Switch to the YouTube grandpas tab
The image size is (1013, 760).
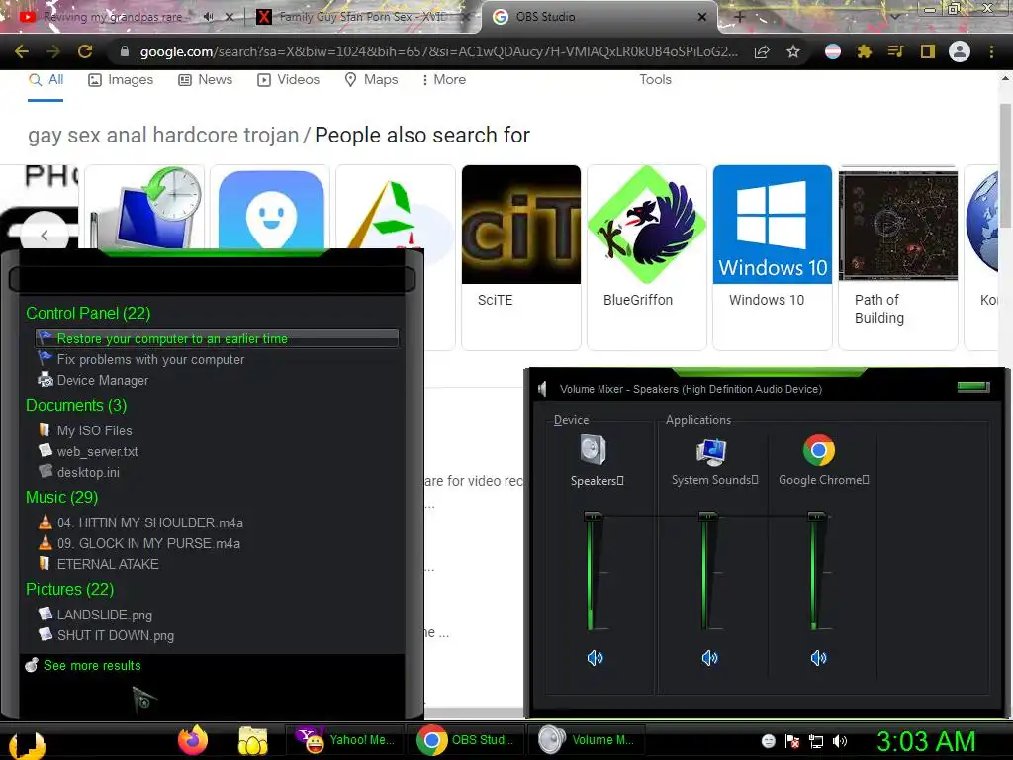coord(113,17)
